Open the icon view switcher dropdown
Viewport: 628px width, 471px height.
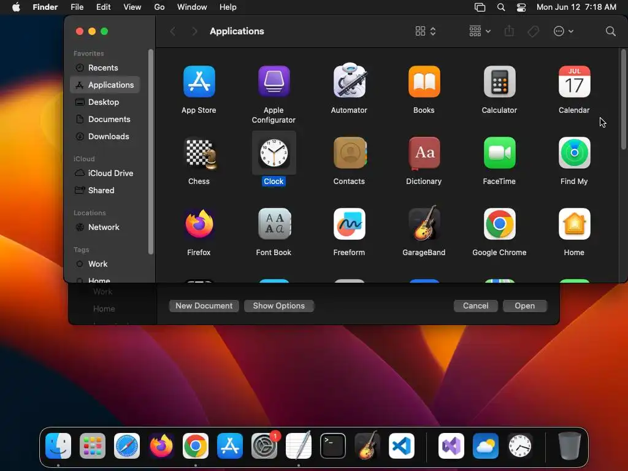426,31
